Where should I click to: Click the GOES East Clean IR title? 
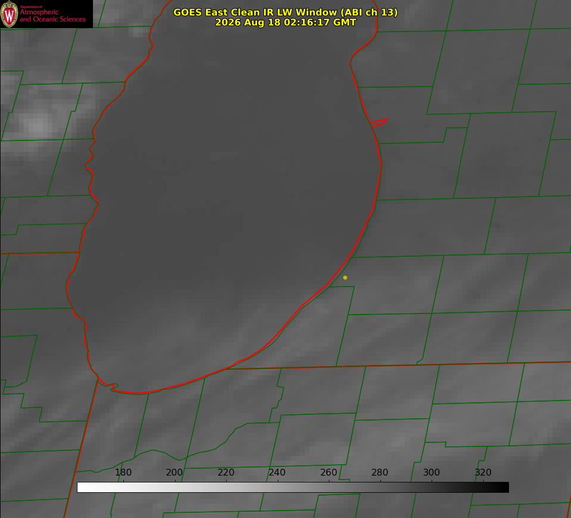(286, 12)
